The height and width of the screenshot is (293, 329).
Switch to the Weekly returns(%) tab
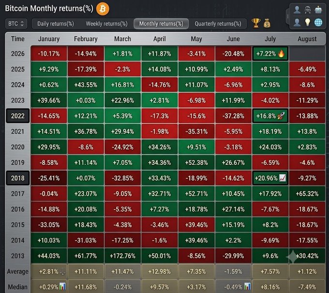(106, 24)
